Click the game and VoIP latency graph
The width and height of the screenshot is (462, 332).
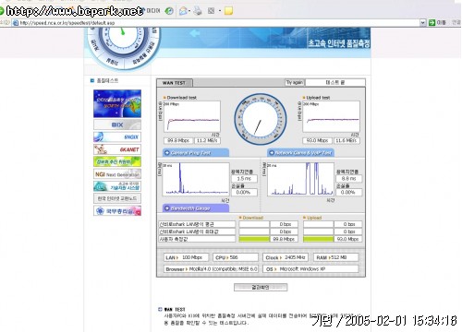pyautogui.click(x=300, y=179)
